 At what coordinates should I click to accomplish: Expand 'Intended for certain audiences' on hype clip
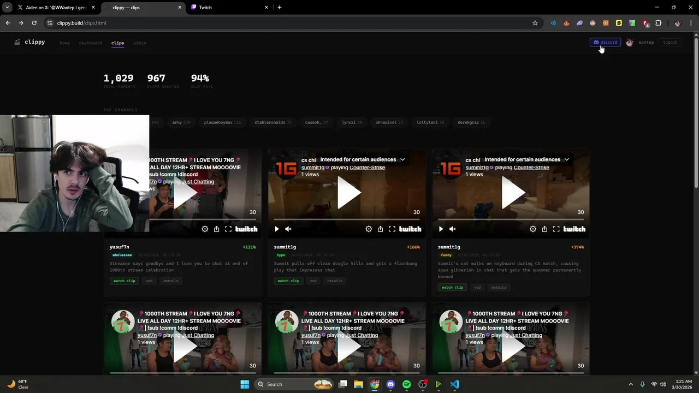(x=362, y=159)
